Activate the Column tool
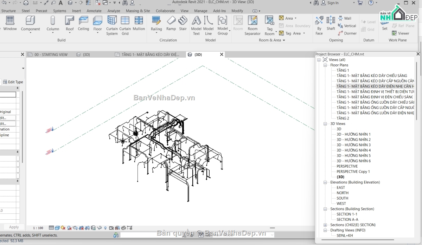Screen dimensions: 422x245 [x=53, y=24]
